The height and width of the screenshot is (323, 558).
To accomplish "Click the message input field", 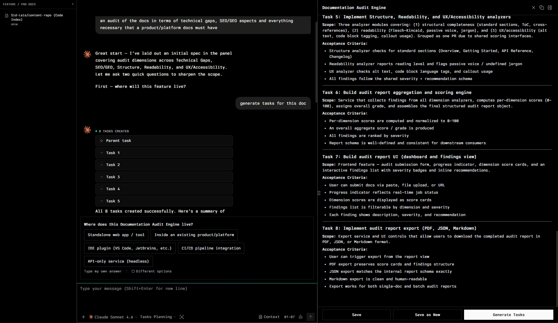I will (197, 297).
